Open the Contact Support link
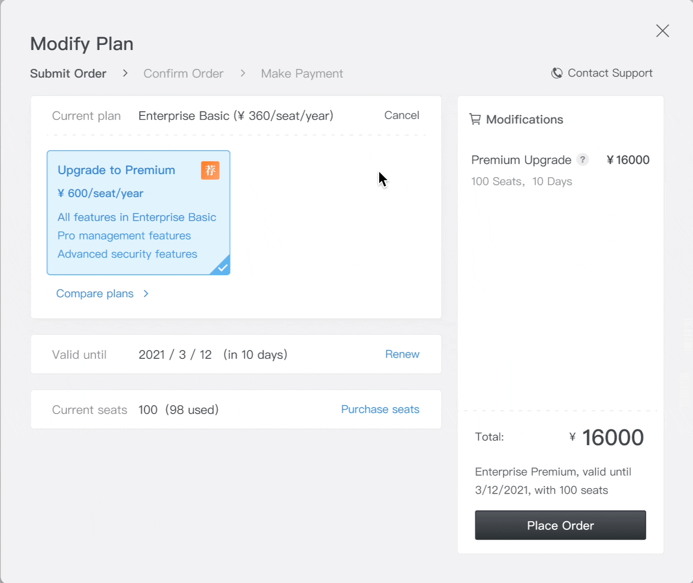The image size is (693, 583). coord(610,73)
